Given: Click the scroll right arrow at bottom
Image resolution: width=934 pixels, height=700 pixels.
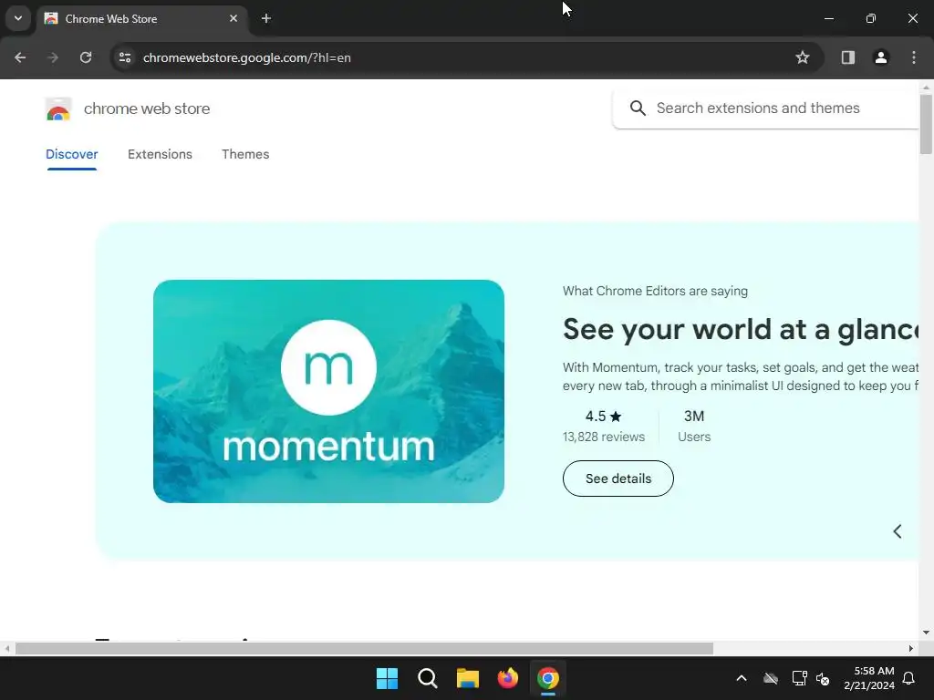Looking at the screenshot, I should click(x=911, y=648).
